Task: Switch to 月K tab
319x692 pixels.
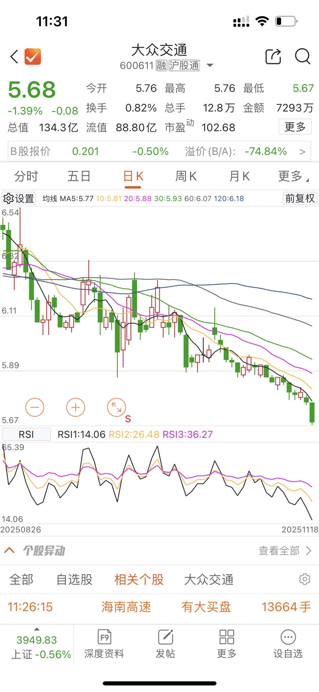Action: tap(239, 176)
